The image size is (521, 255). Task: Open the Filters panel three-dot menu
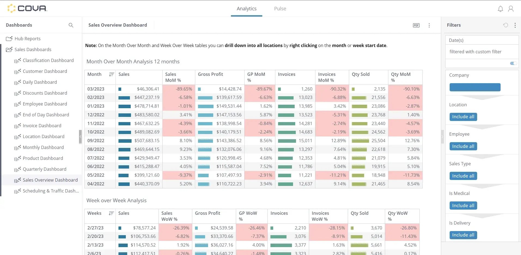pos(515,25)
